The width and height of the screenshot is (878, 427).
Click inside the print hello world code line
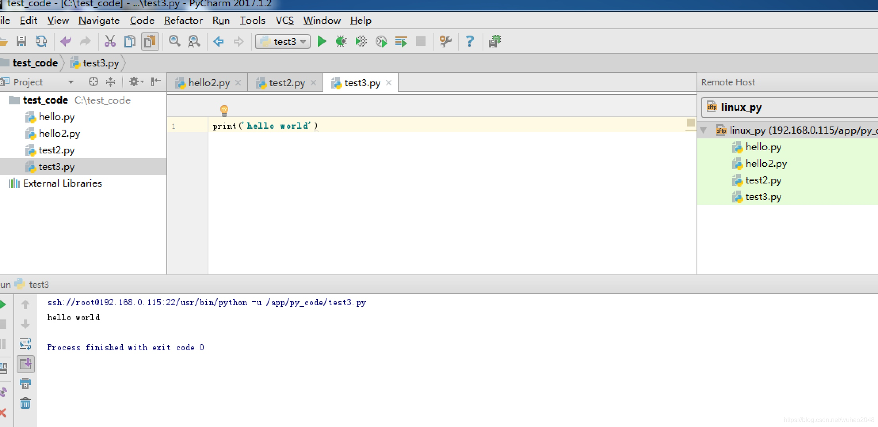(x=265, y=126)
